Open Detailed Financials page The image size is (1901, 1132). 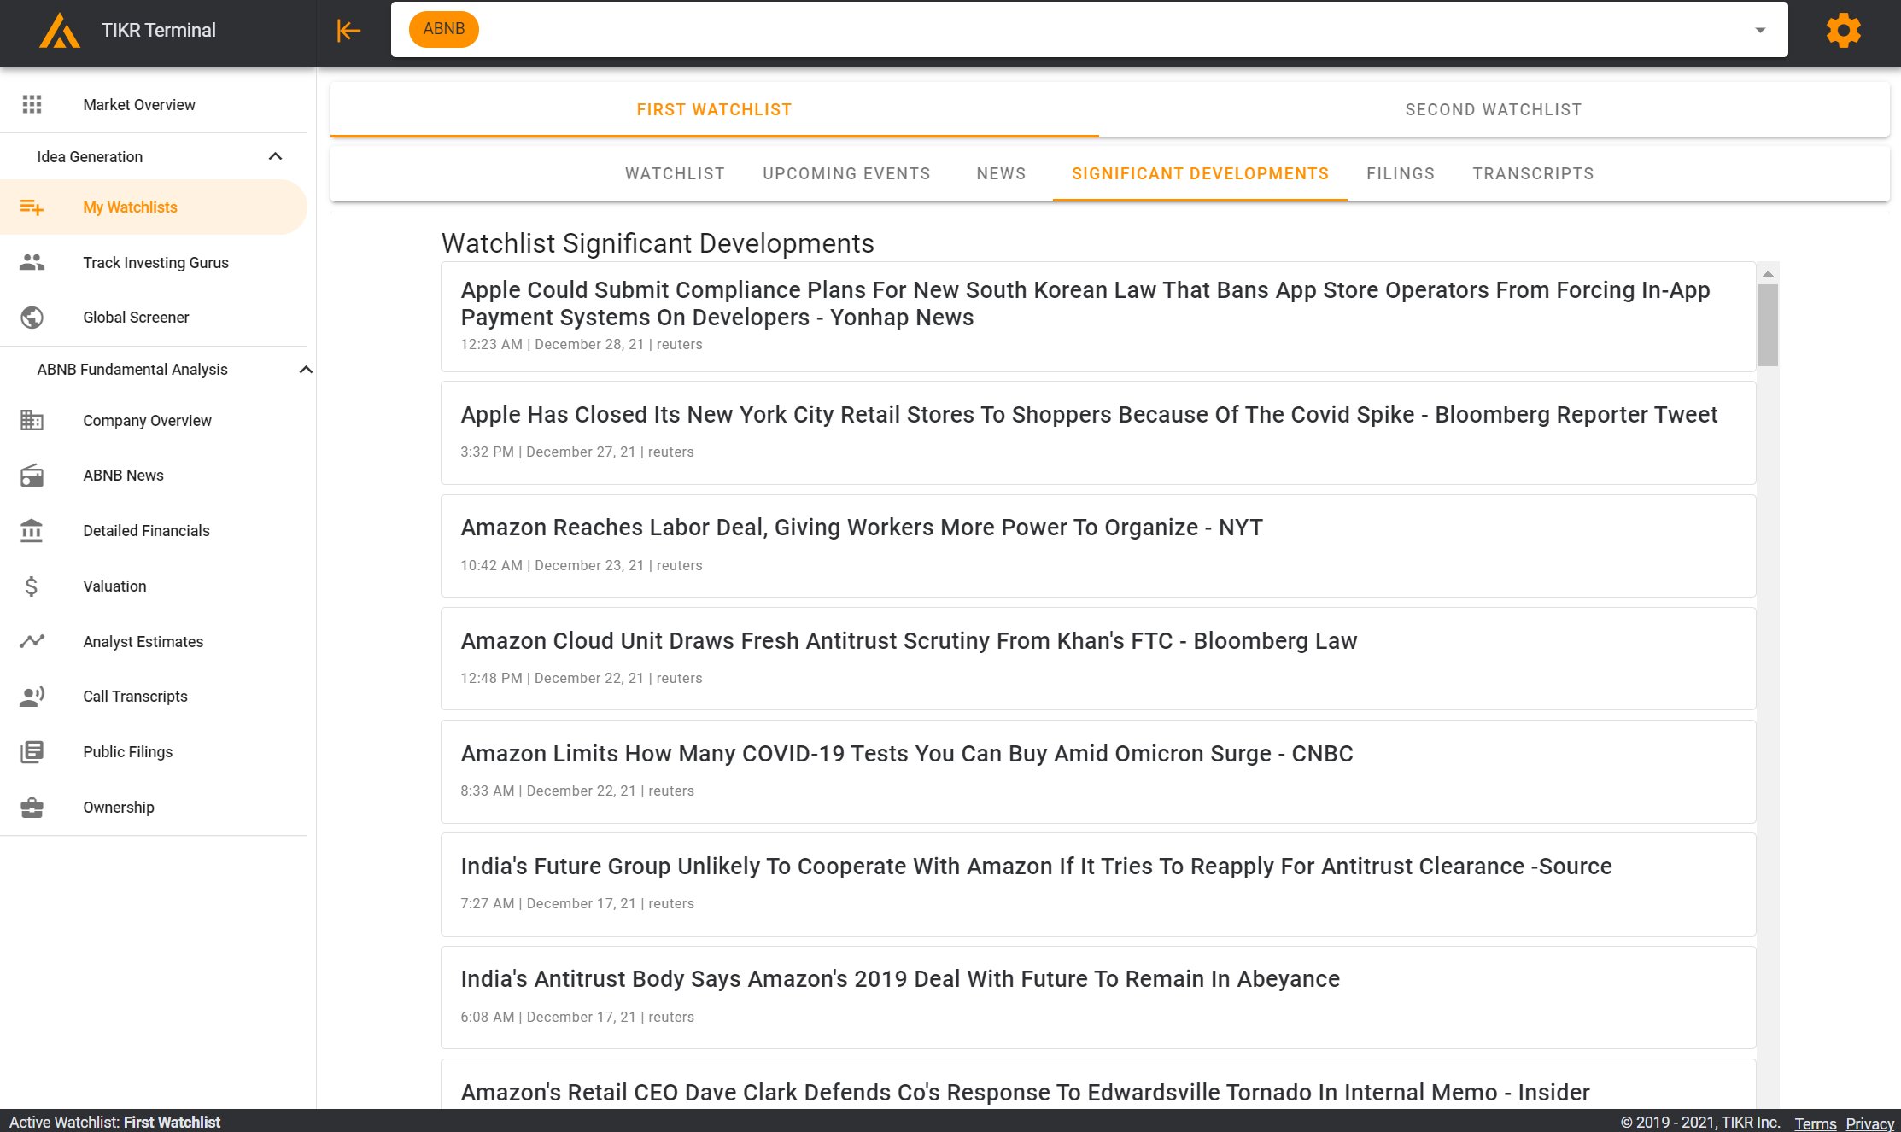coord(154,530)
